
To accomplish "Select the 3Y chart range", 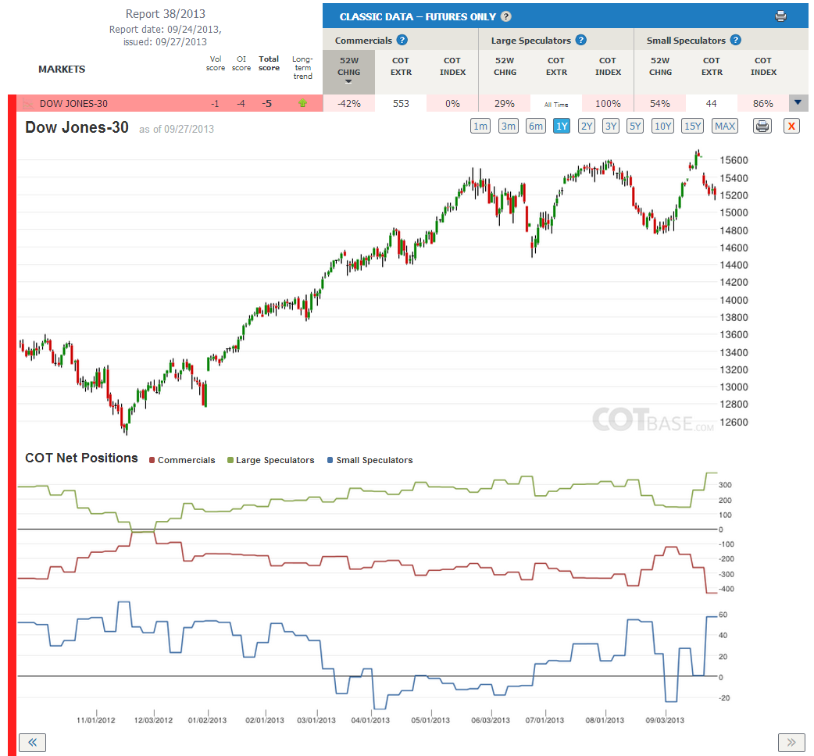I will [611, 126].
